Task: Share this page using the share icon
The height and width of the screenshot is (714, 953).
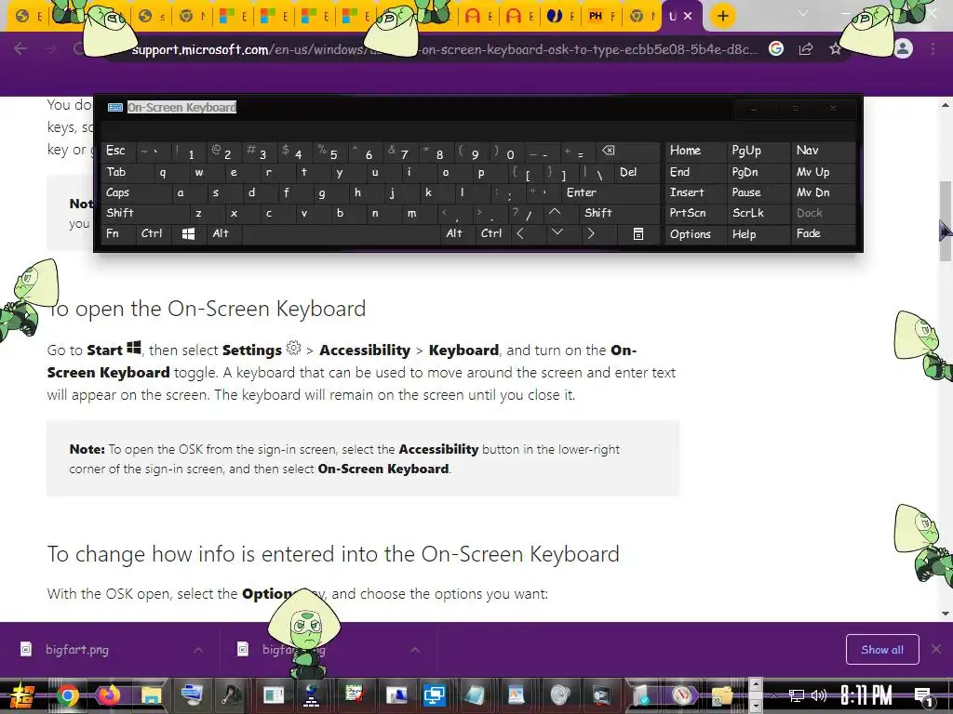Action: 806,49
